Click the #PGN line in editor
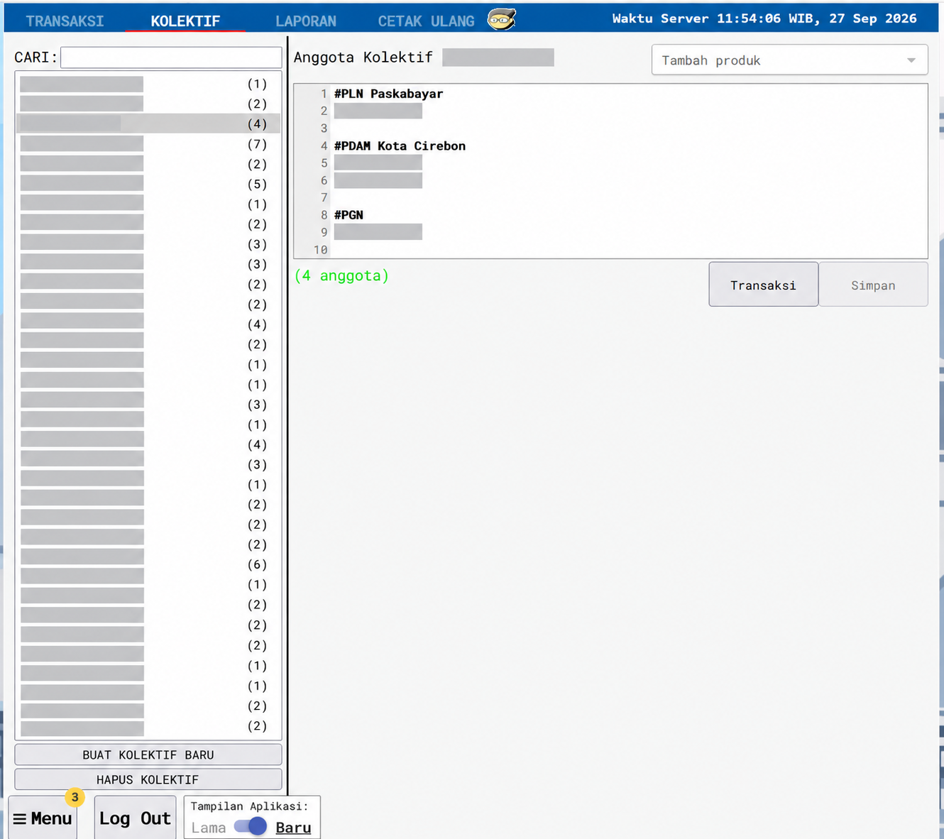The image size is (944, 839). pos(348,215)
